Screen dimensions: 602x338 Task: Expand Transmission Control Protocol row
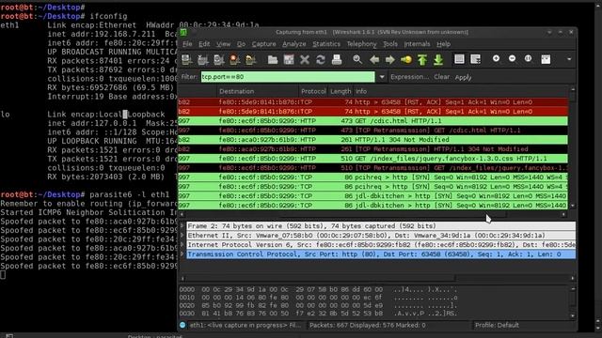[182, 254]
